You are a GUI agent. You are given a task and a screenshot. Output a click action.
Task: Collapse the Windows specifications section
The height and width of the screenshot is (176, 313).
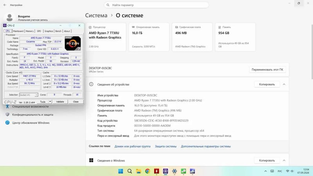coord(284,160)
